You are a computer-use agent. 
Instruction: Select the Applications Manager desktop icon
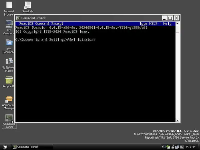[8, 103]
